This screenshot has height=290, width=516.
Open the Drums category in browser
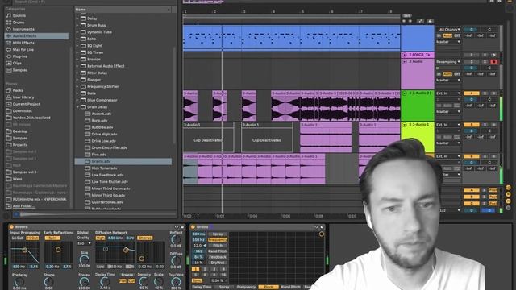[19, 23]
